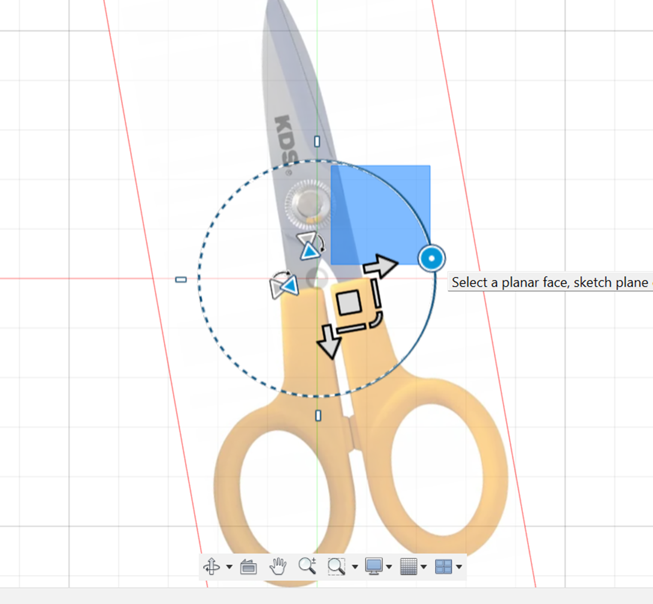
Task: Click the horizontal flip canvas manipulator
Action: click(x=284, y=285)
